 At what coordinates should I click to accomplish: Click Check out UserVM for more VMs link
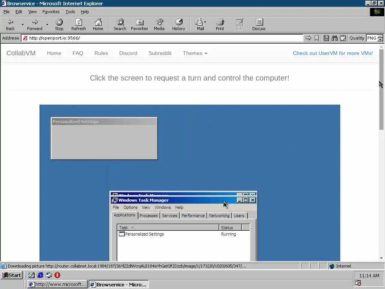coord(333,53)
